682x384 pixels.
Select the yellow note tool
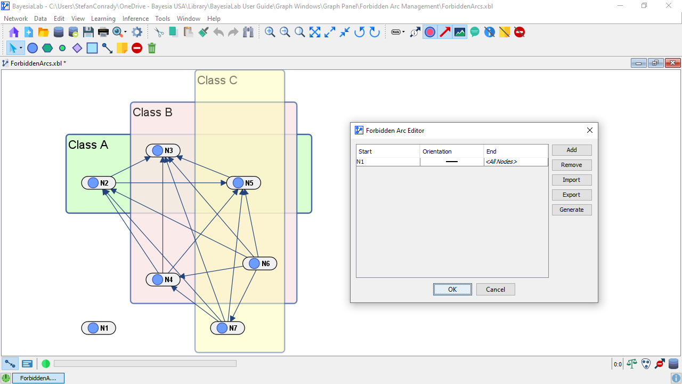click(122, 48)
